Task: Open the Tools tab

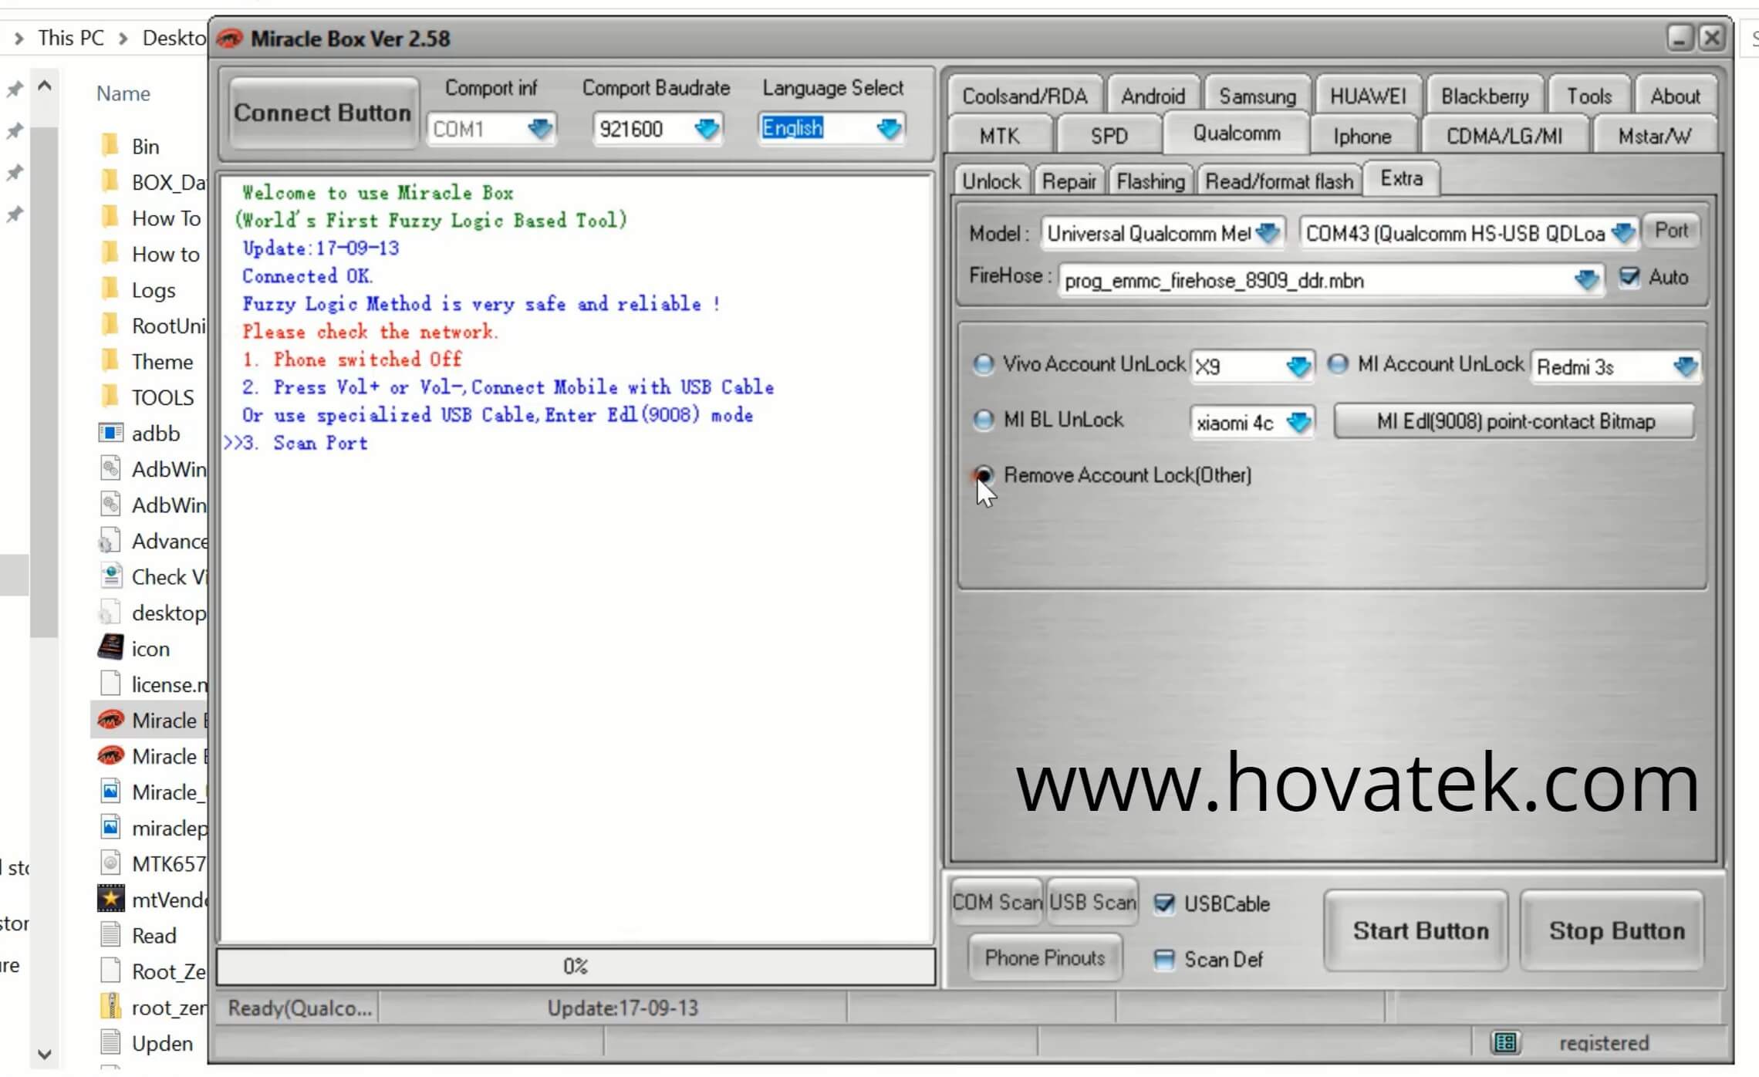Action: coord(1589,96)
